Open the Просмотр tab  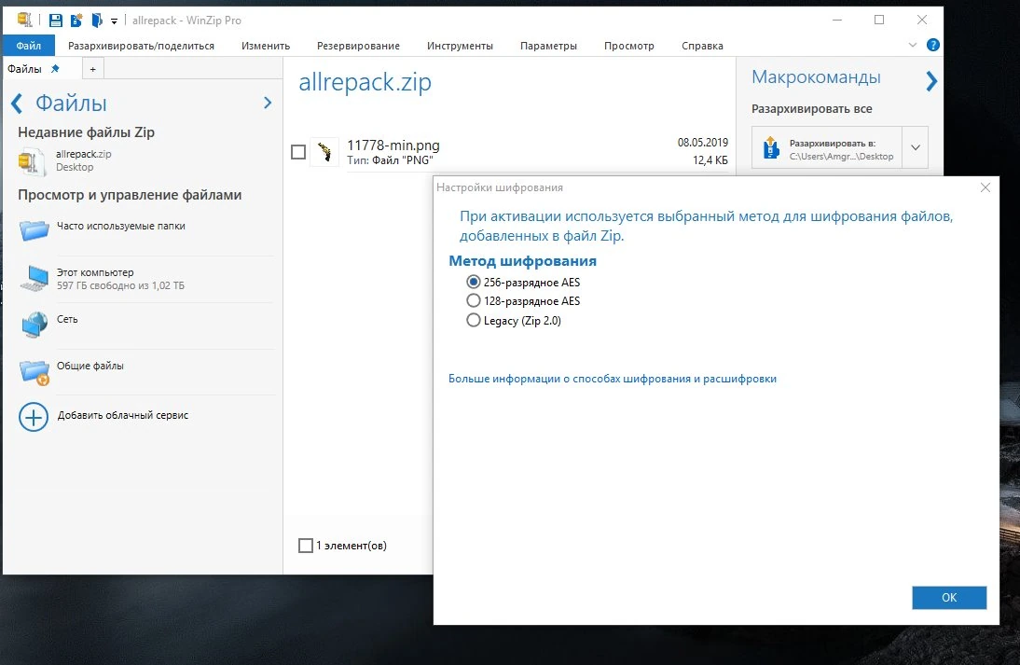tap(629, 46)
